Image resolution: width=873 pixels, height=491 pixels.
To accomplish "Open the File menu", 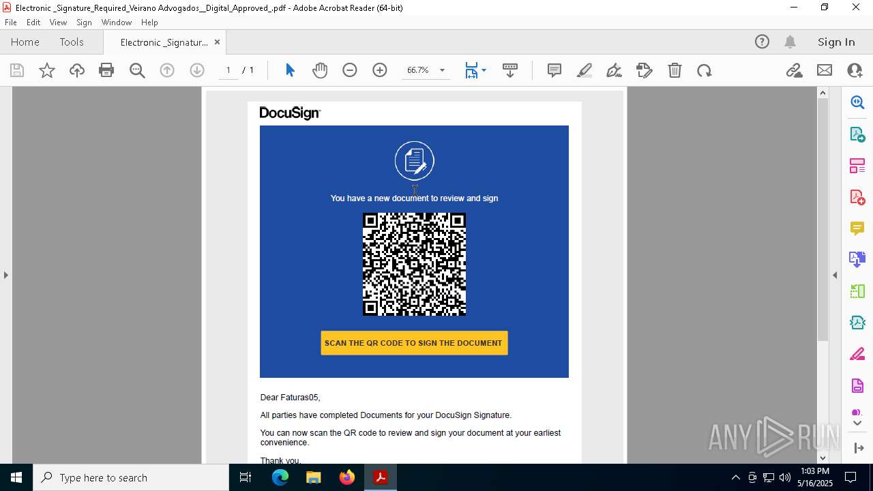I will (11, 23).
